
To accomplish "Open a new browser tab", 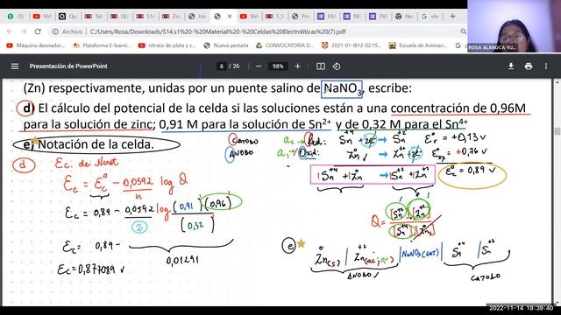I will [x=452, y=16].
